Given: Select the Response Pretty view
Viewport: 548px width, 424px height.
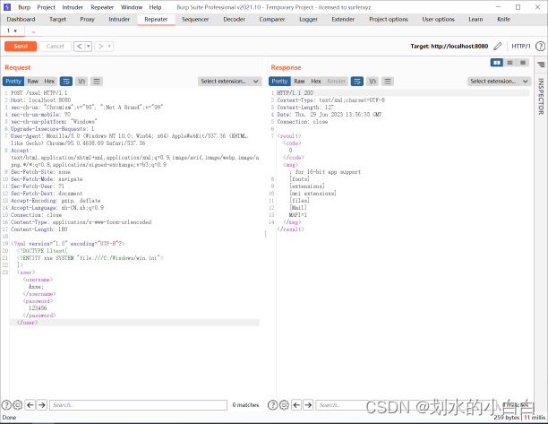Looking at the screenshot, I should [279, 82].
